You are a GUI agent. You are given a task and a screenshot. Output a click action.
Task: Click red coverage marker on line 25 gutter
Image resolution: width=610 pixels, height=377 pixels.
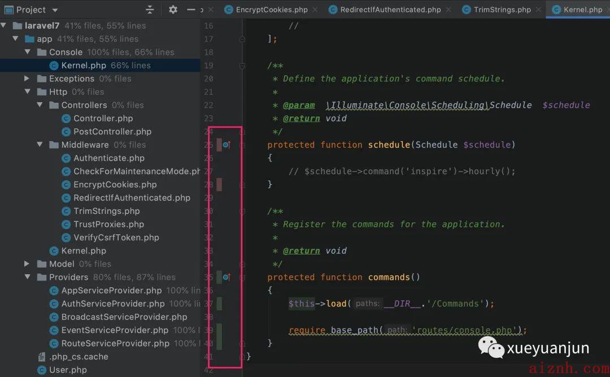click(219, 145)
